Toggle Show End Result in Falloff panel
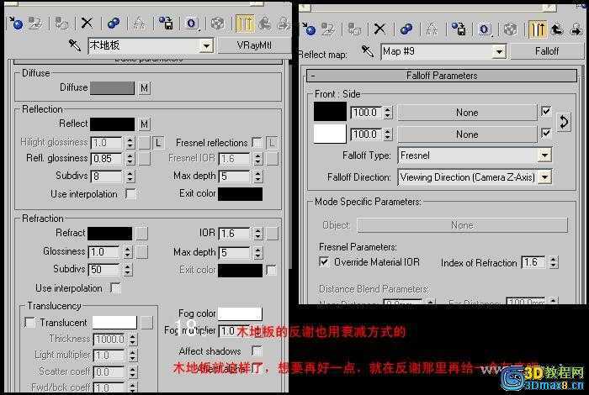 point(537,29)
